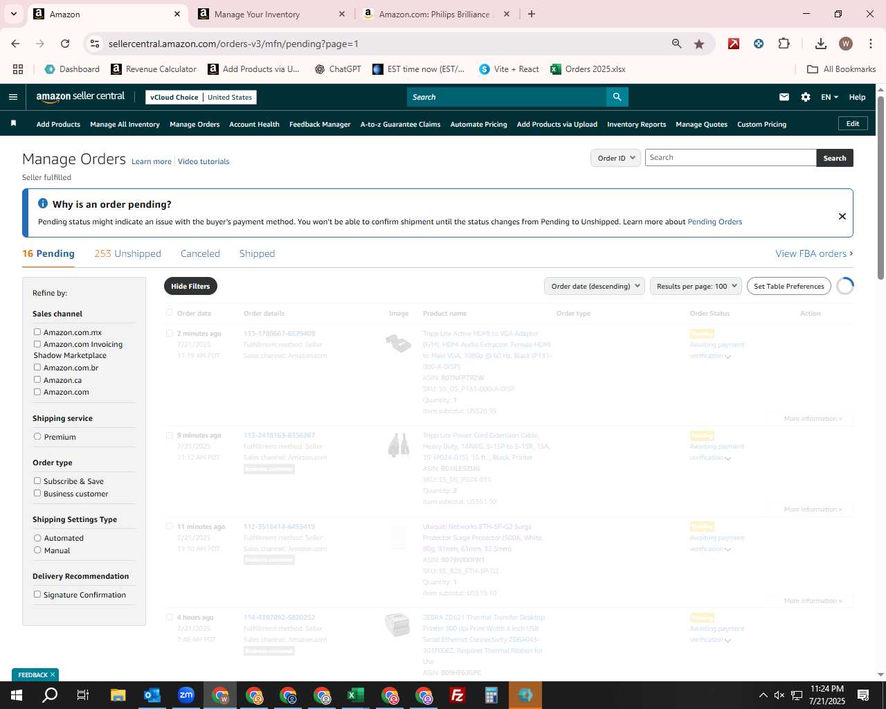Check the Business customer filter
This screenshot has width=886, height=709.
pyautogui.click(x=37, y=493)
